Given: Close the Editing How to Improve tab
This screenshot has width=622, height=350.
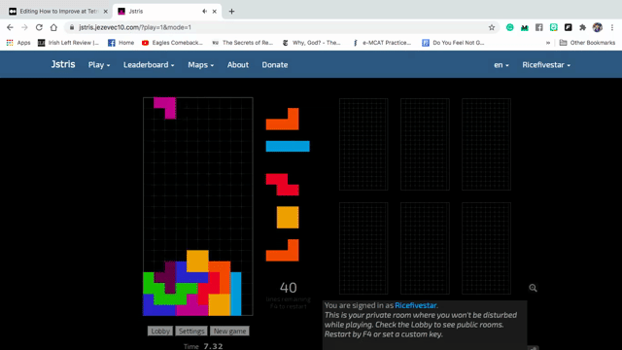Looking at the screenshot, I should coord(106,12).
